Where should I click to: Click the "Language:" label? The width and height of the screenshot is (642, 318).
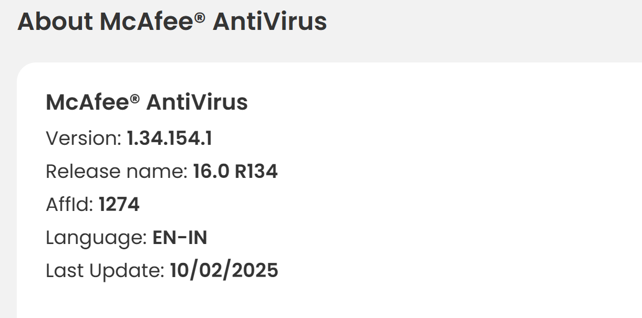[96, 238]
